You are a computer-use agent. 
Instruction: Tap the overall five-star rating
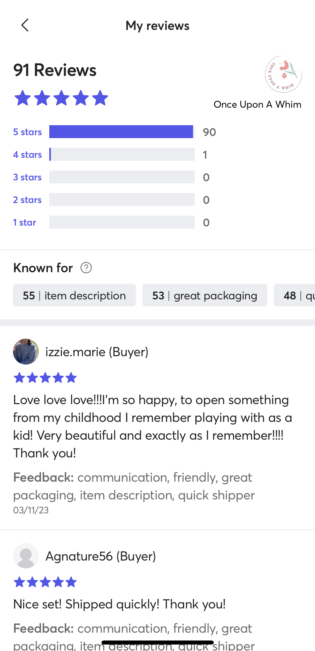[61, 98]
